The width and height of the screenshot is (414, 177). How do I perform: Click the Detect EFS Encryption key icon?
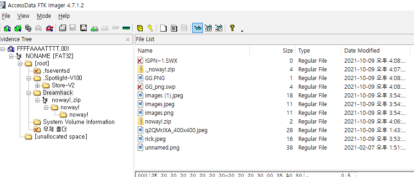(x=150, y=28)
